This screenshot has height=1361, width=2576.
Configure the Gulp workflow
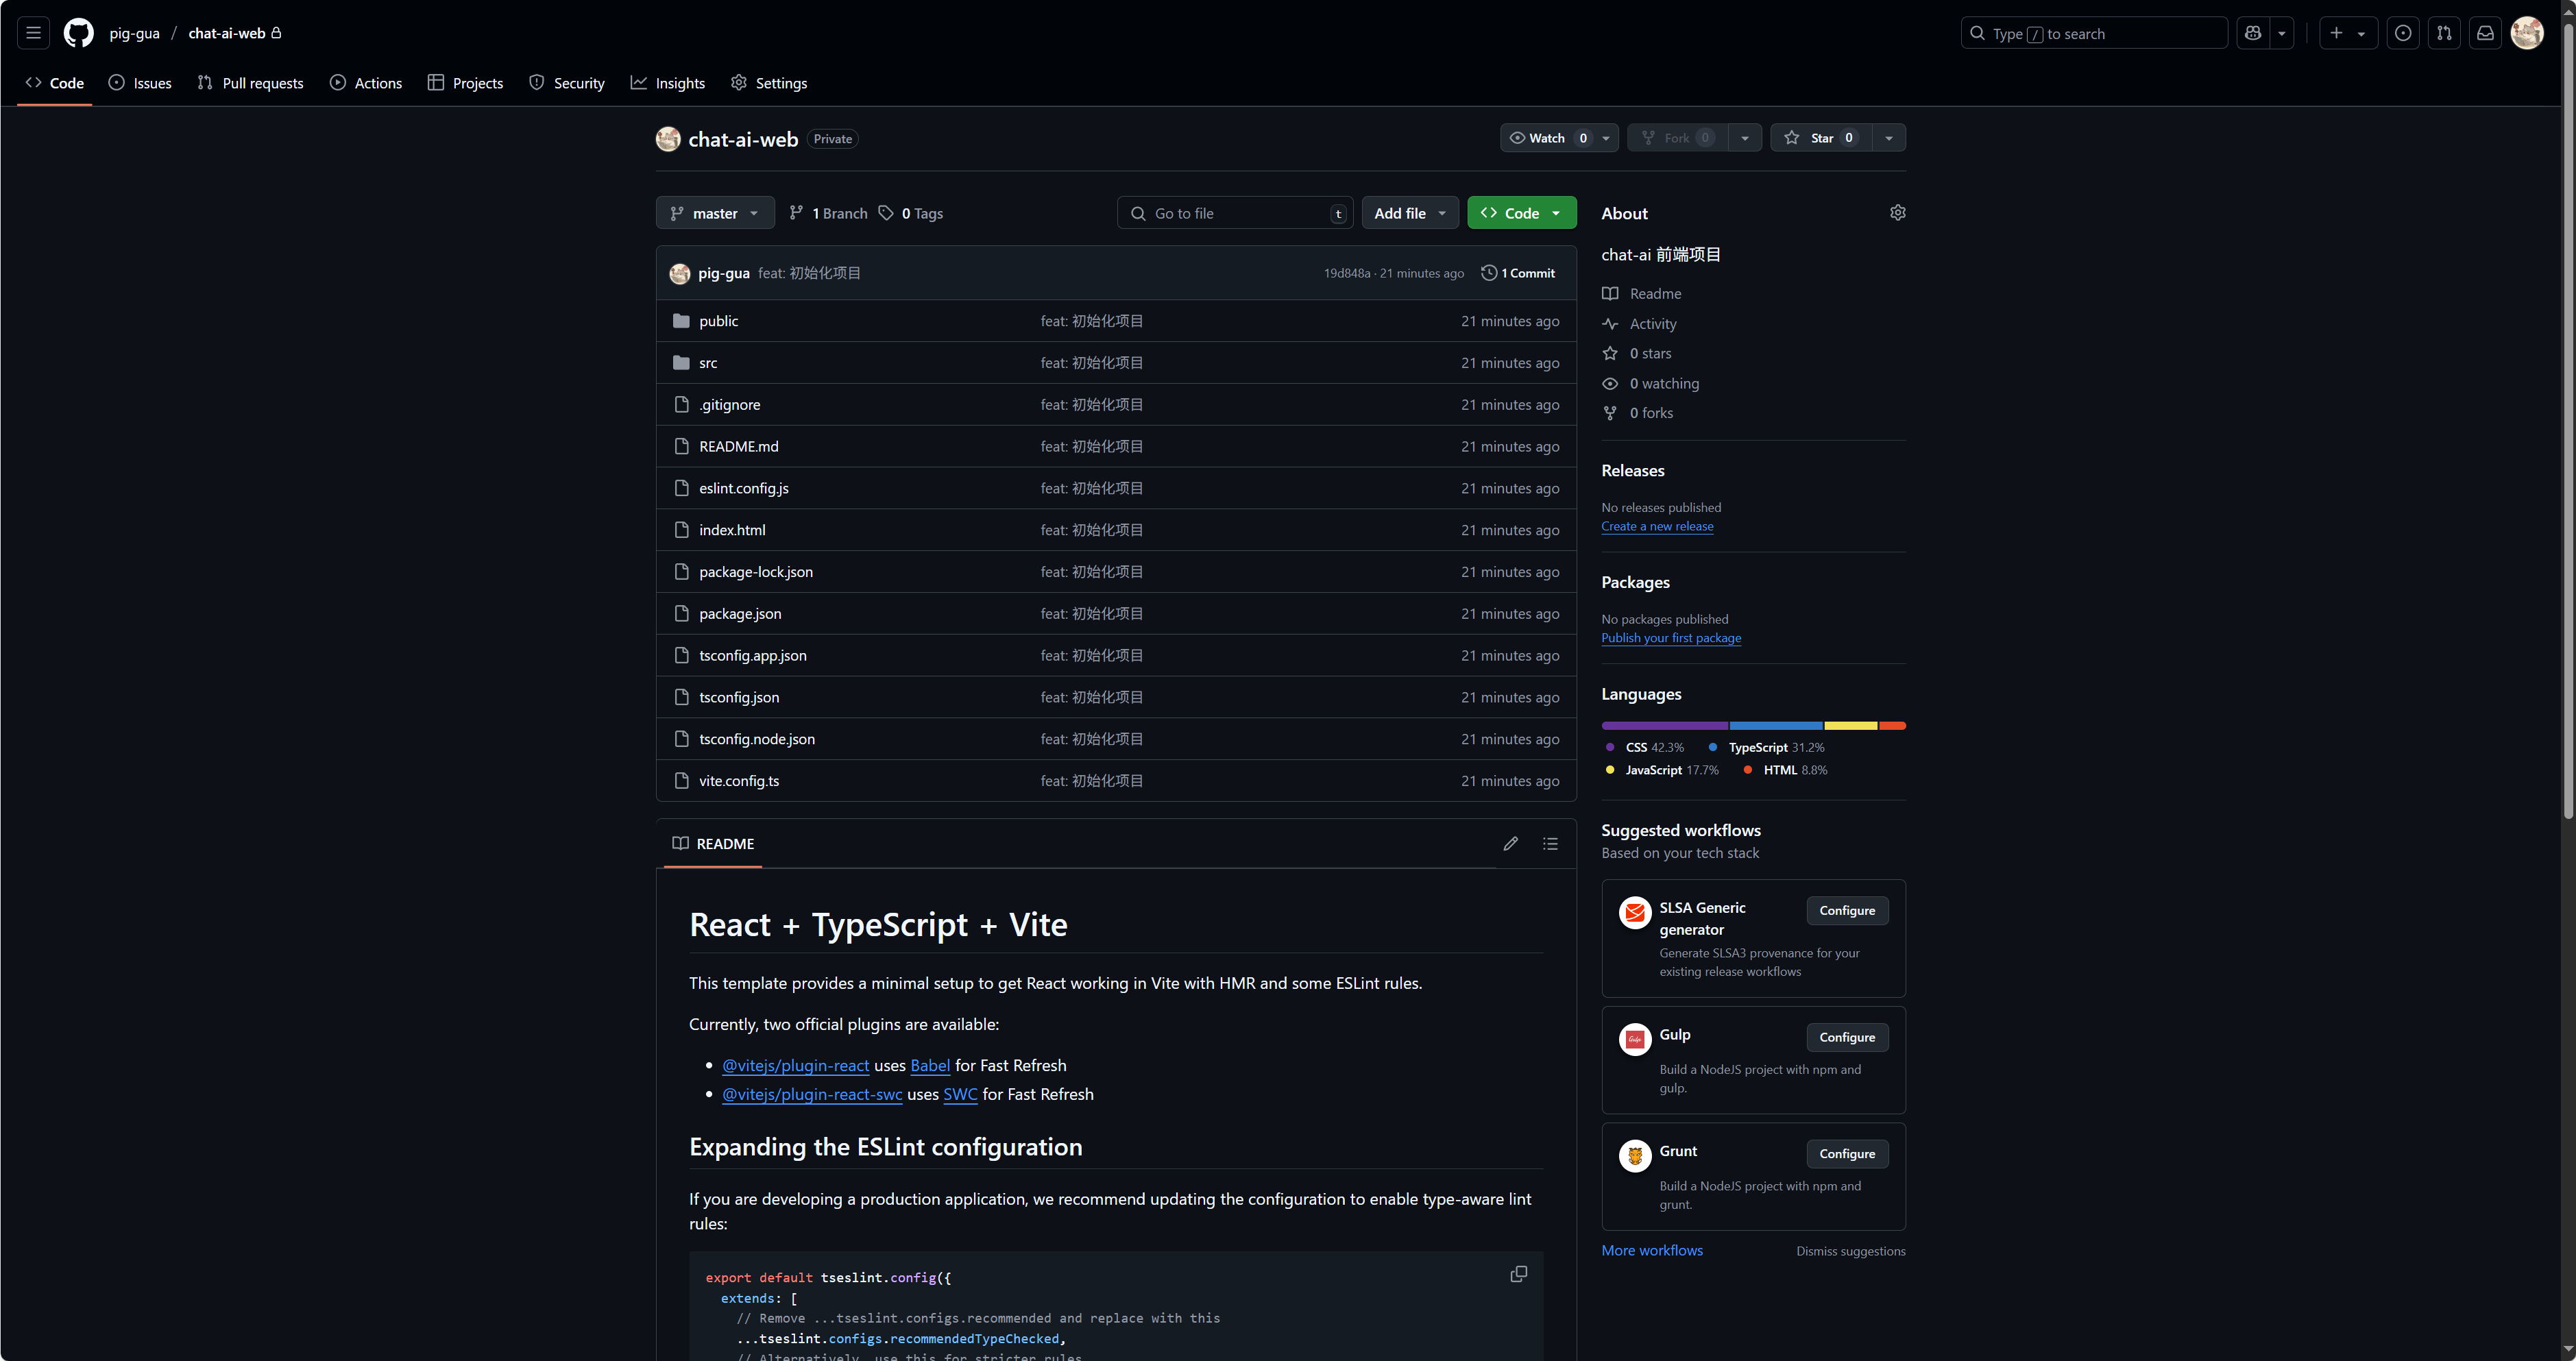(x=1847, y=1038)
